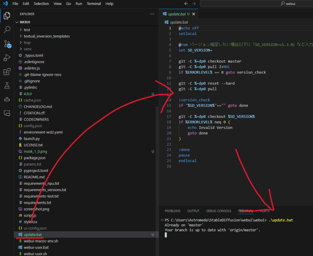Open config.json in the explorer

[x=86, y=126]
